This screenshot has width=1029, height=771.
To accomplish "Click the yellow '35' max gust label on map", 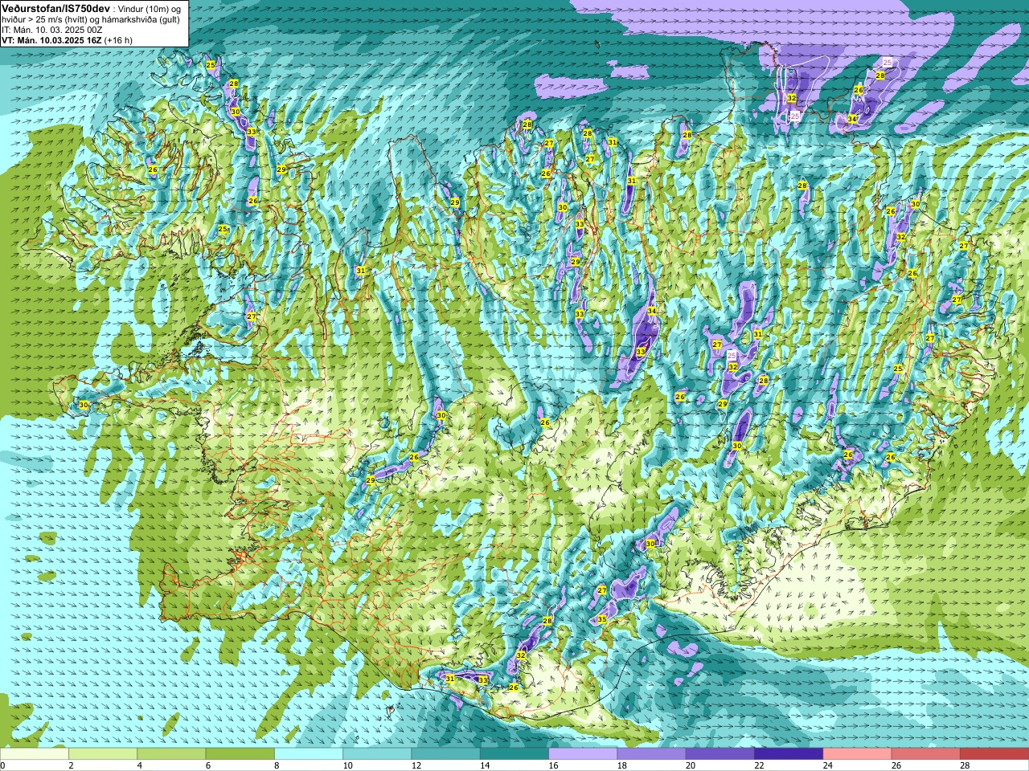I will [602, 619].
